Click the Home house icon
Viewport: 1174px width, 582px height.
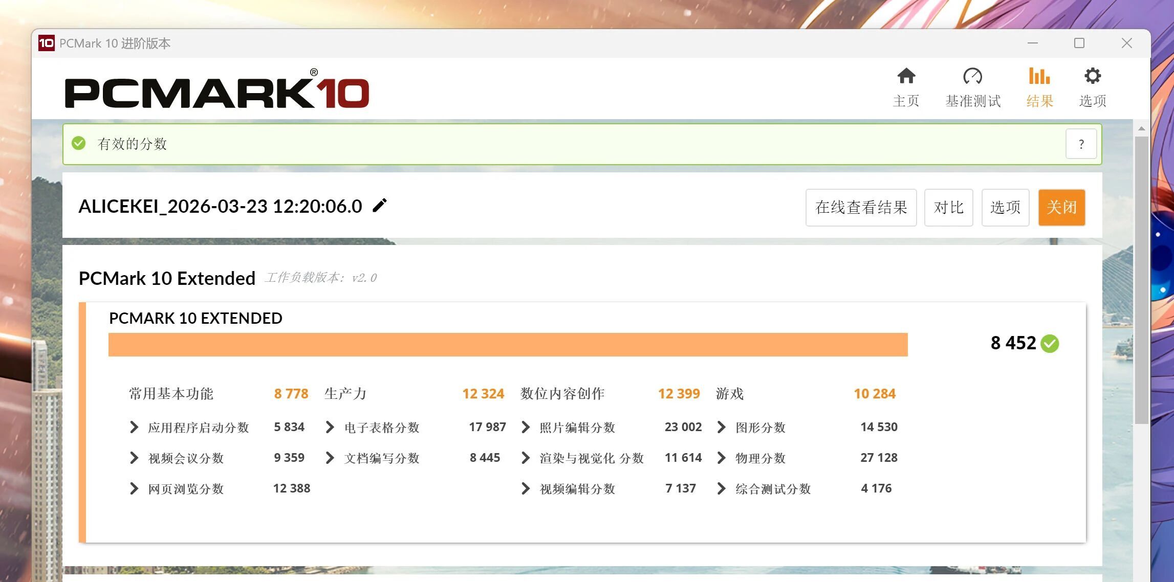point(906,76)
